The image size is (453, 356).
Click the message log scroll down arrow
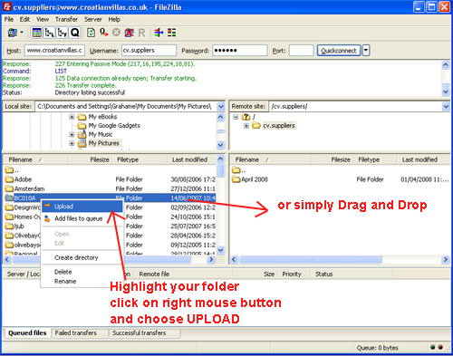(x=446, y=92)
